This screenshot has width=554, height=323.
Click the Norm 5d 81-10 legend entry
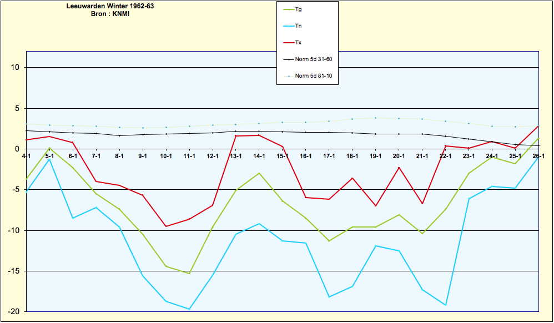pyautogui.click(x=308, y=76)
